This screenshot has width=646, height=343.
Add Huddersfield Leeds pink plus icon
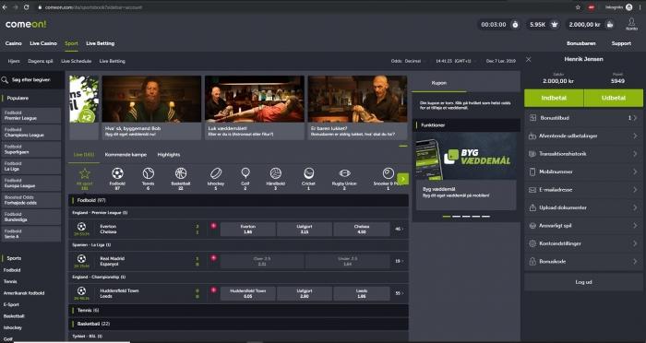point(213,290)
